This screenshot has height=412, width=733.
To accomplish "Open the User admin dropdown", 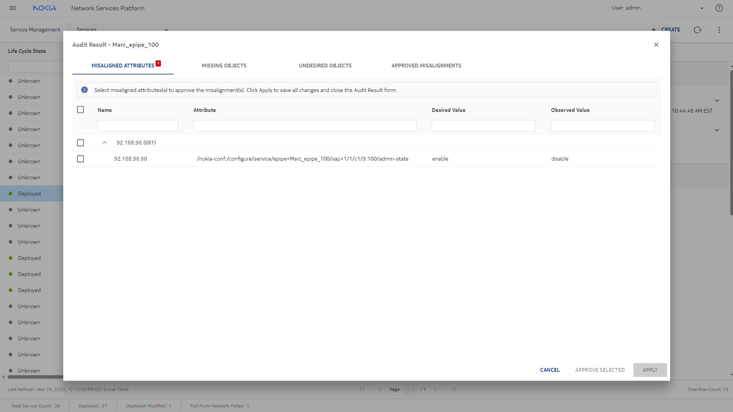I will [702, 8].
